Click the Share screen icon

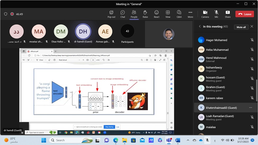228,14
